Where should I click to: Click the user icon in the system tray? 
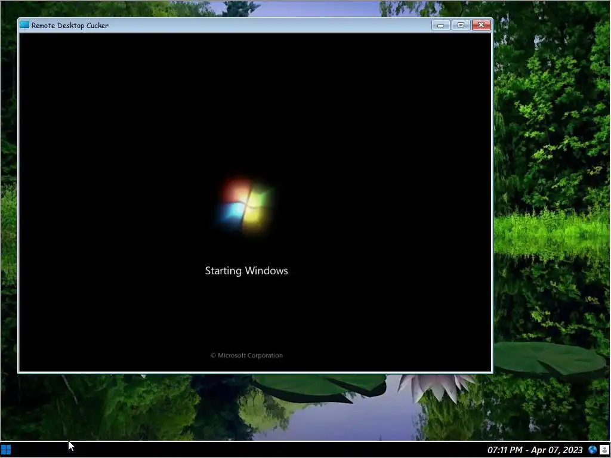(604, 450)
